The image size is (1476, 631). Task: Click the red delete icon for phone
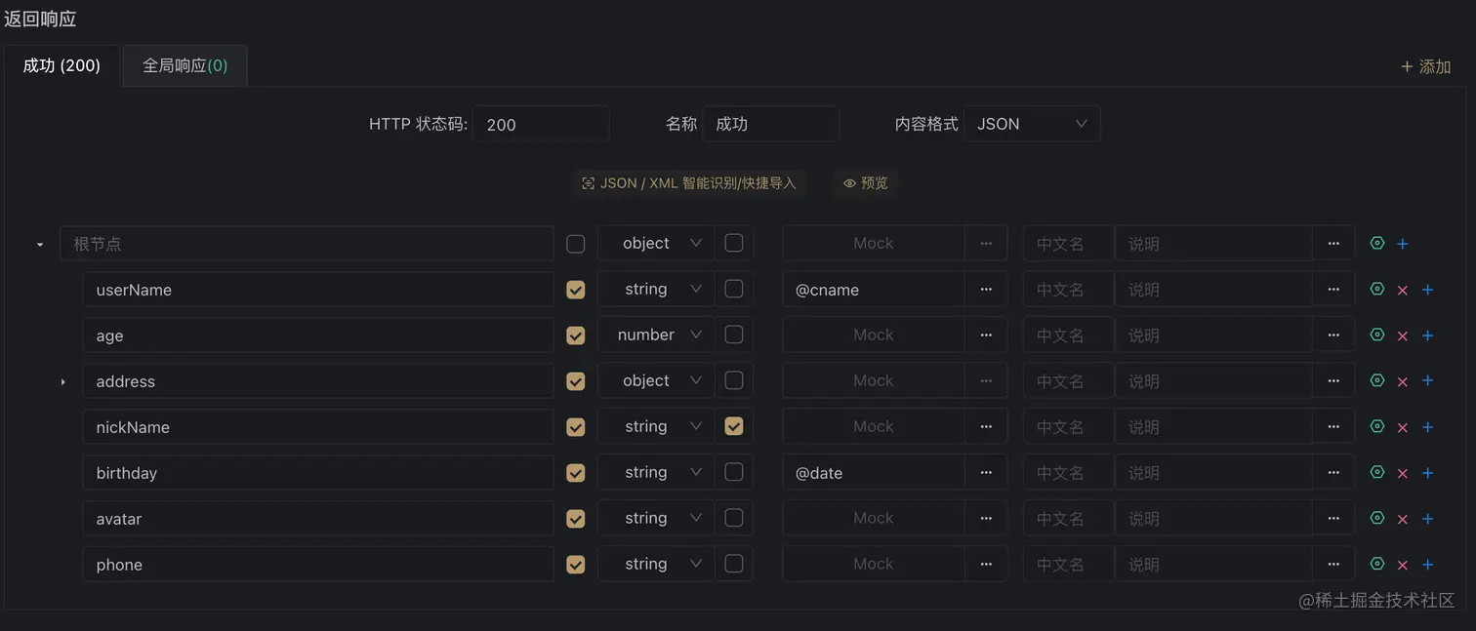1403,565
